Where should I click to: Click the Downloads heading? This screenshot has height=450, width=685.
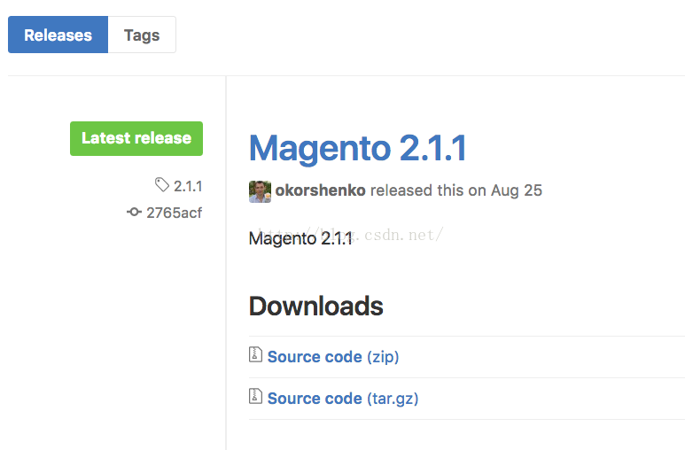[x=315, y=306]
